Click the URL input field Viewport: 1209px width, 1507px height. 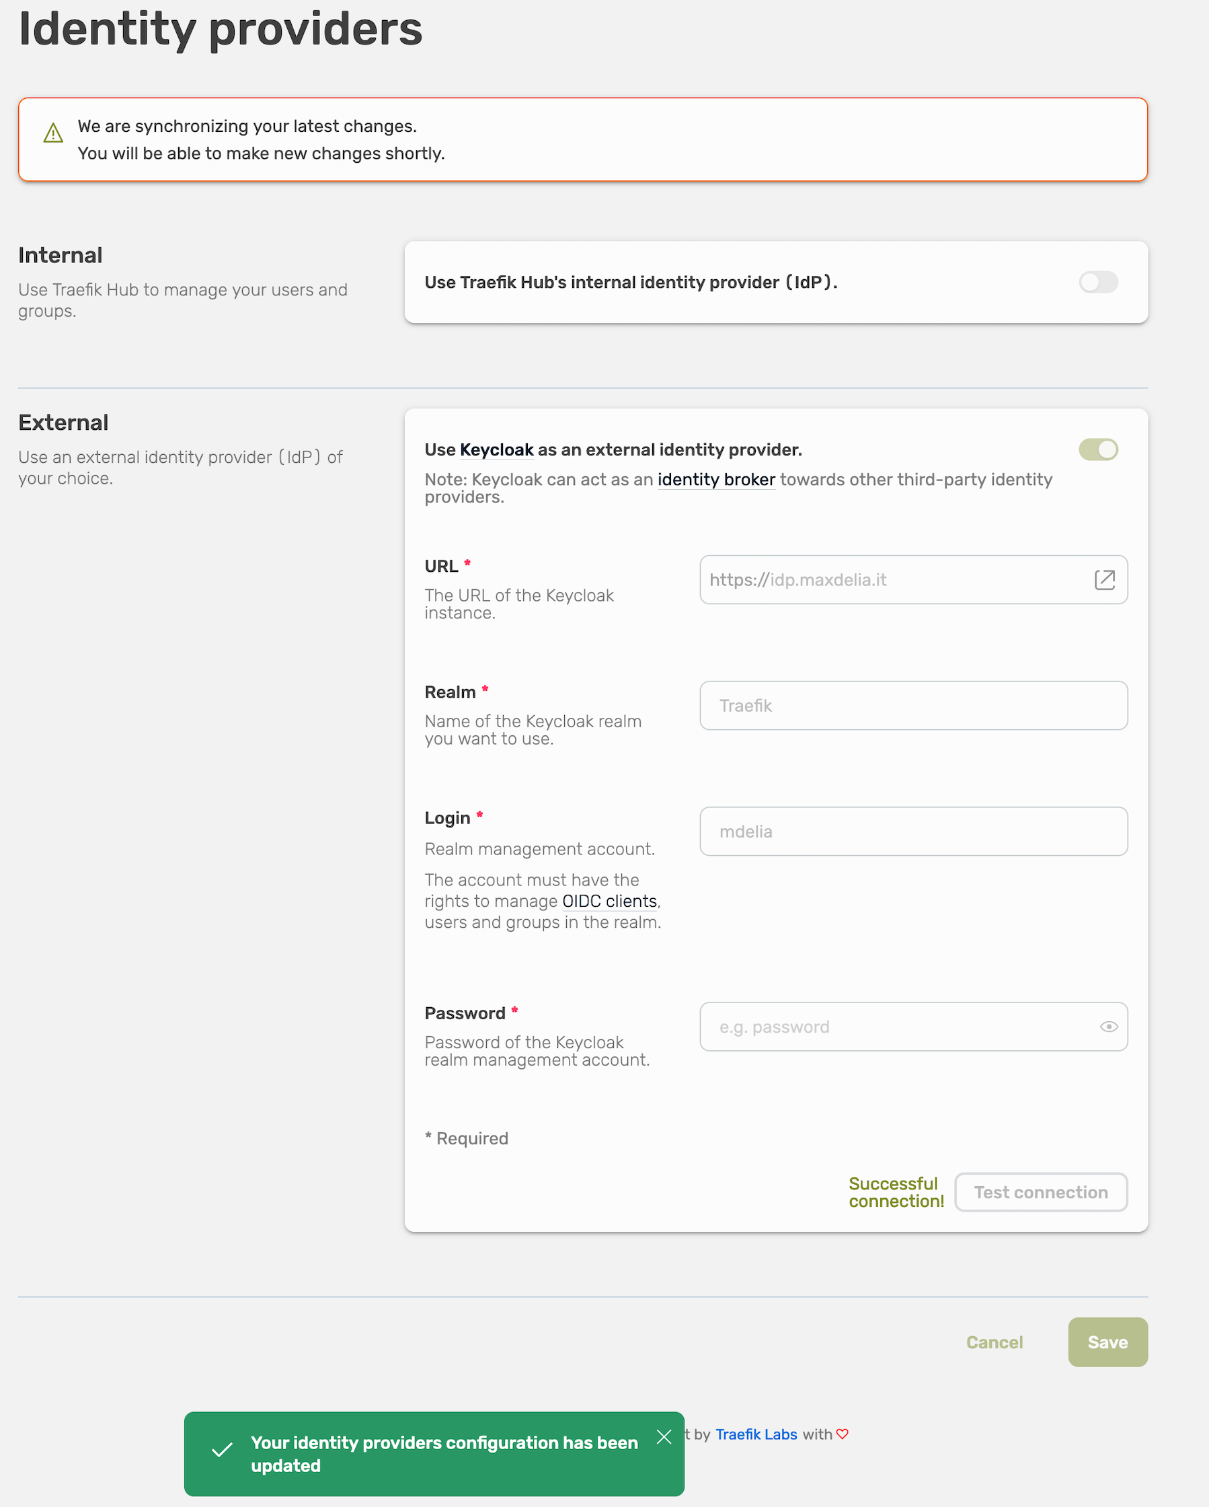pyautogui.click(x=894, y=579)
